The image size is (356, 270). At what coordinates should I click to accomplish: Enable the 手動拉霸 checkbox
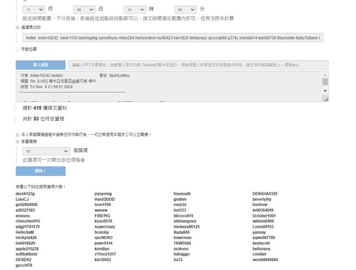coord(18,50)
